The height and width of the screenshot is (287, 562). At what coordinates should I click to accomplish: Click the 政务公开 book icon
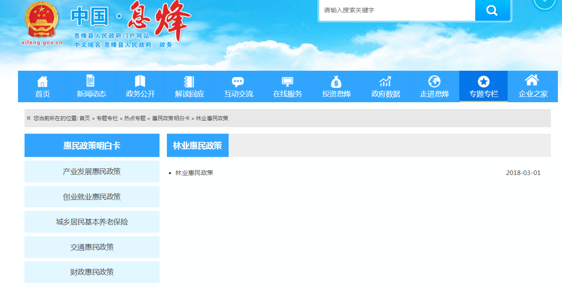pos(140,81)
